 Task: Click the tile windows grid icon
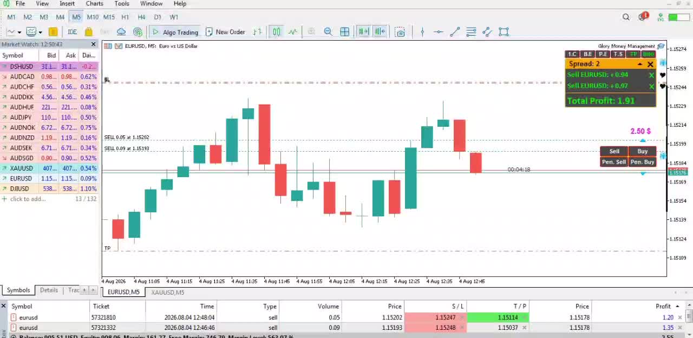(344, 32)
